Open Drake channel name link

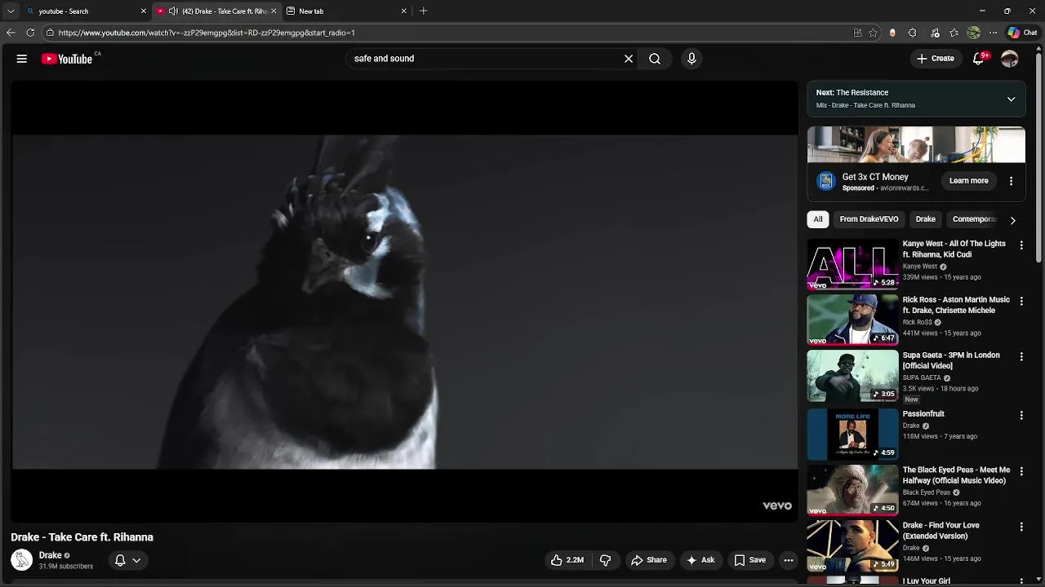point(51,555)
